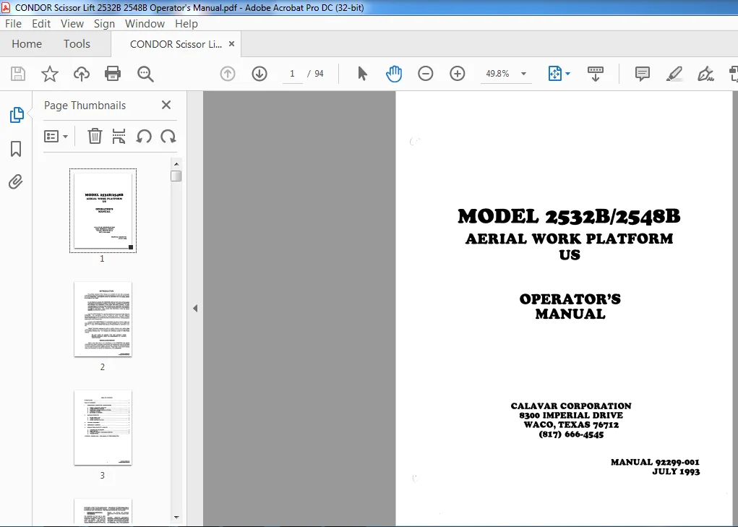Screen dimensions: 738x527
Task: Open the Attachments paperclip panel
Action: (16, 181)
